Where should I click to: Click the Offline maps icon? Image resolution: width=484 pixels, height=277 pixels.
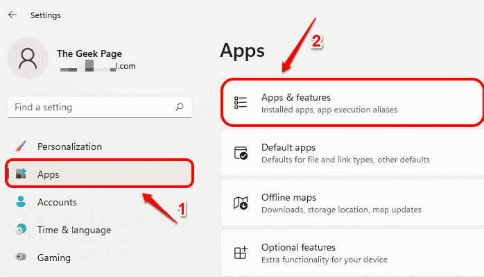pyautogui.click(x=241, y=203)
